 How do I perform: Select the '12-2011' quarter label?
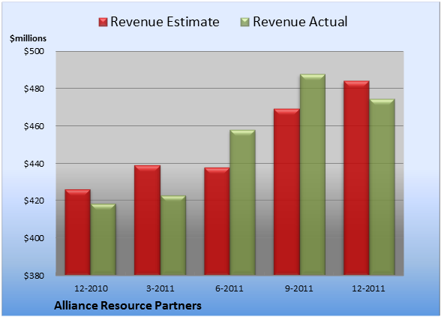(369, 288)
